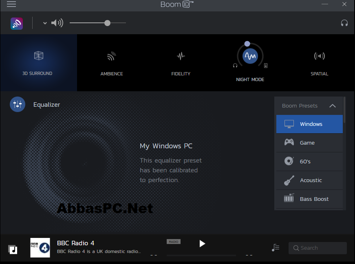
Task: Open the music library icon
Action: (x=13, y=249)
